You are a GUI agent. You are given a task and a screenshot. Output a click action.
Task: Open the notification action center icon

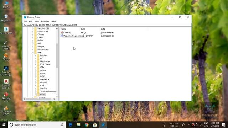point(224,125)
